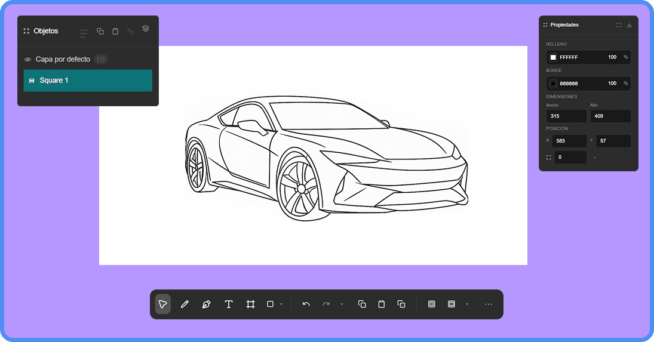Select the Pencil drawing tool
The width and height of the screenshot is (654, 342).
[x=185, y=304]
